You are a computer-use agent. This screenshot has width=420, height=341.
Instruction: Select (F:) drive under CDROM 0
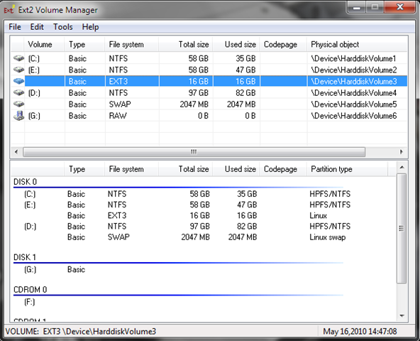pos(30,303)
